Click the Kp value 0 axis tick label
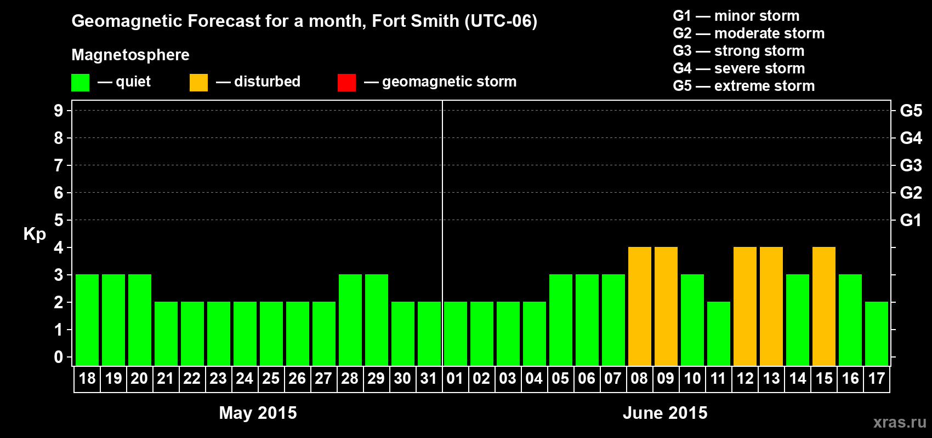This screenshot has height=438, width=932. (x=59, y=357)
